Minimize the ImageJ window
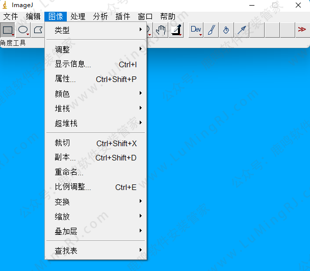The width and height of the screenshot is (310, 271). pyautogui.click(x=252, y=5)
